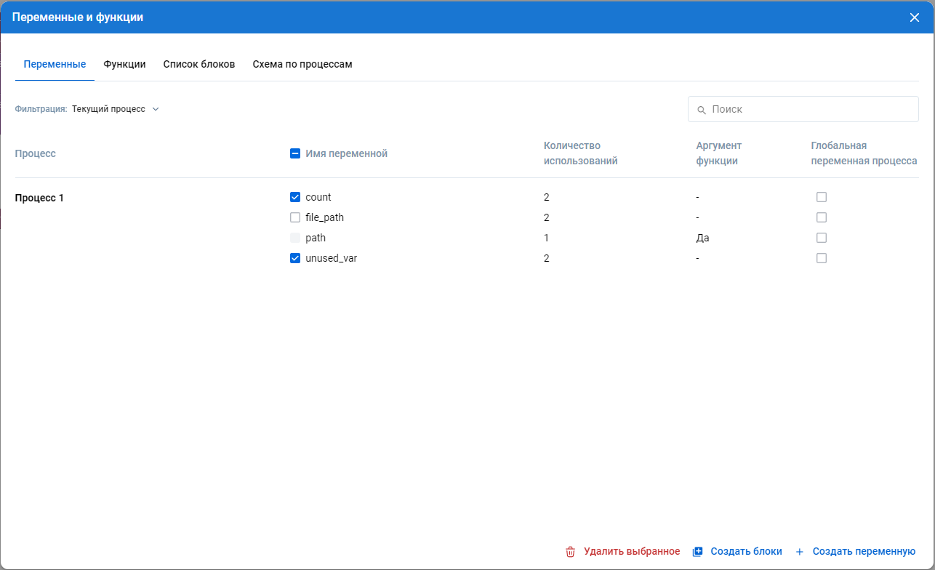935x570 pixels.
Task: Click the file_path variable name
Action: (x=325, y=217)
